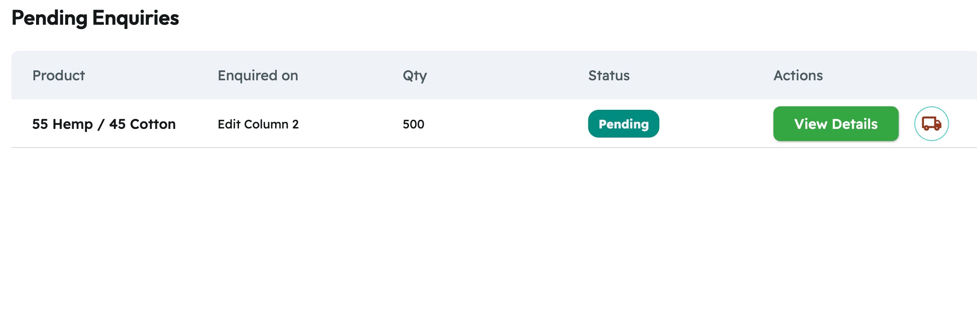Image resolution: width=977 pixels, height=309 pixels.
Task: Click the Pending status badge
Action: (x=623, y=124)
